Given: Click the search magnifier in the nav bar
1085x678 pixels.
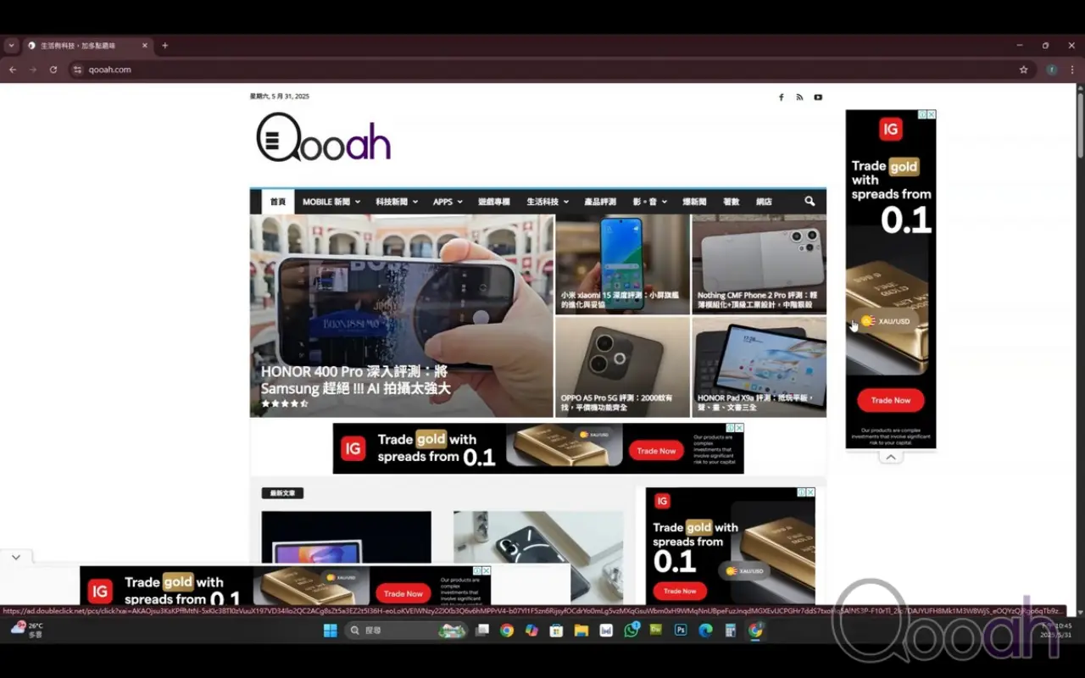Looking at the screenshot, I should (810, 202).
